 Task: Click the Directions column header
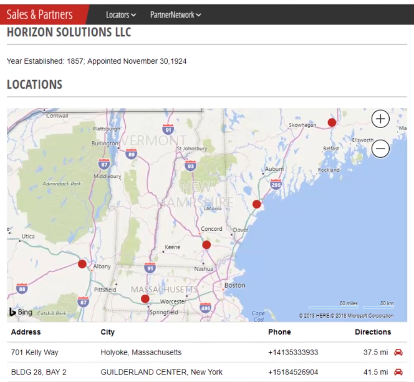(x=373, y=332)
